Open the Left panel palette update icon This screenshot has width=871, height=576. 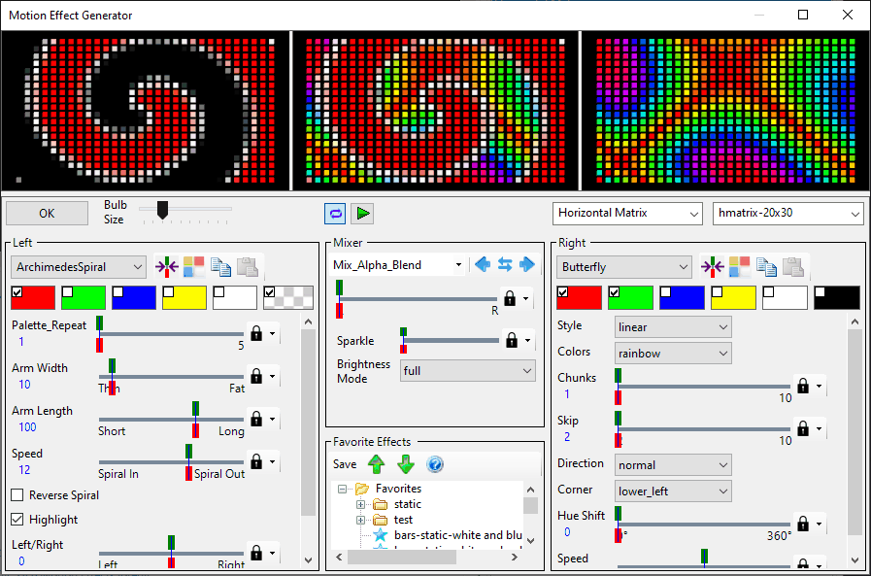[x=194, y=267]
